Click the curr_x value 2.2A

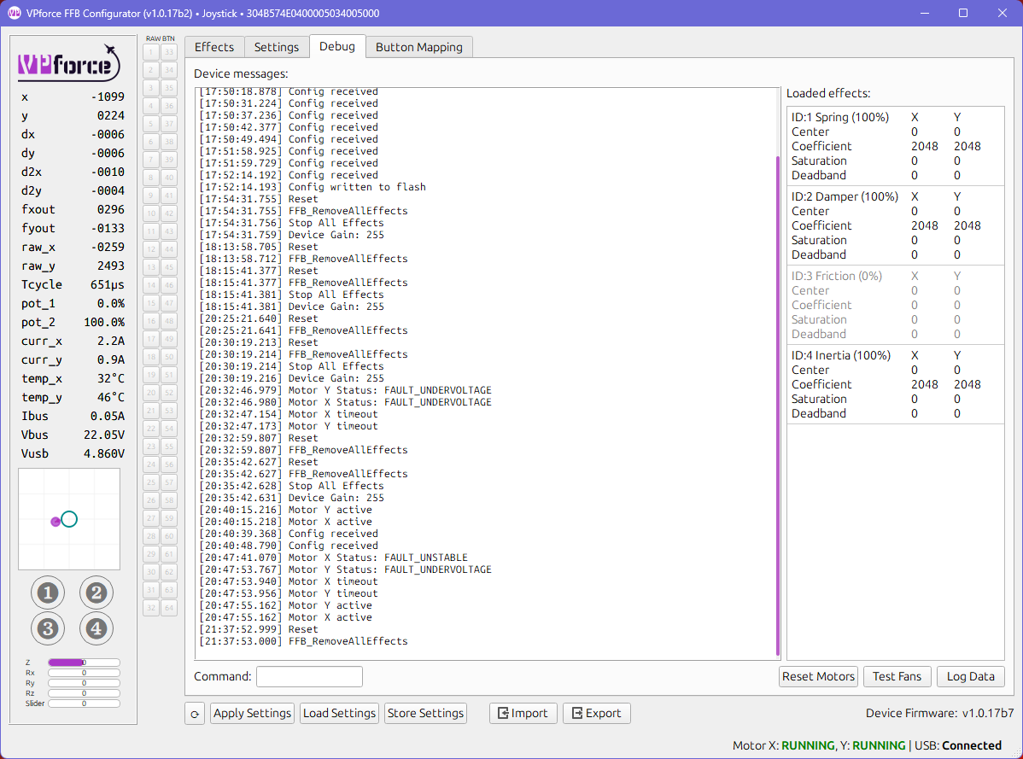click(x=111, y=341)
